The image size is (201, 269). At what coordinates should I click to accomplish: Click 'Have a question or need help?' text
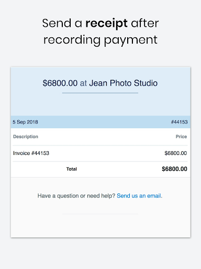coord(76,195)
